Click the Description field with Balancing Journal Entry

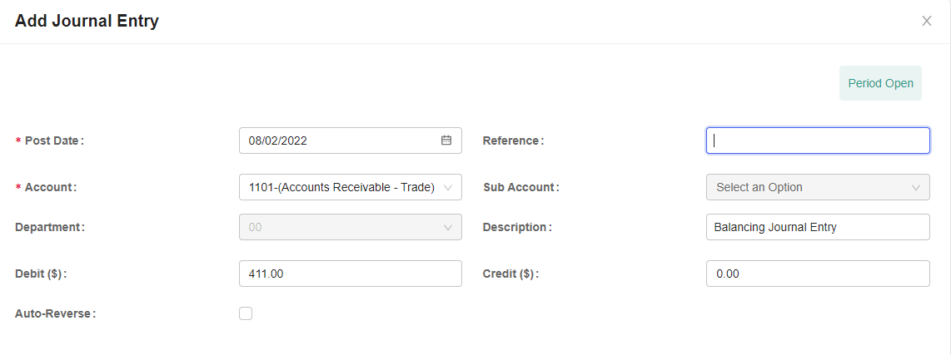[x=818, y=227]
